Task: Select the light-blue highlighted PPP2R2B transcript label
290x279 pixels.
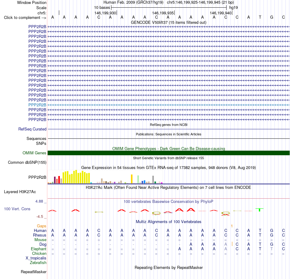Action: click(37, 105)
